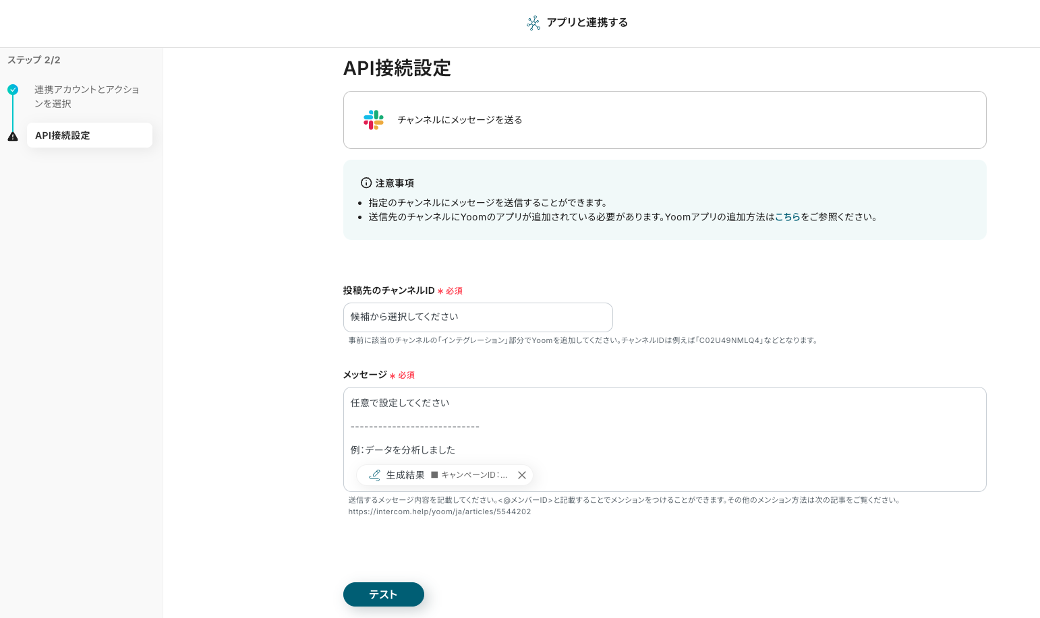
Task: Open the こちら help link
Action: click(x=788, y=217)
